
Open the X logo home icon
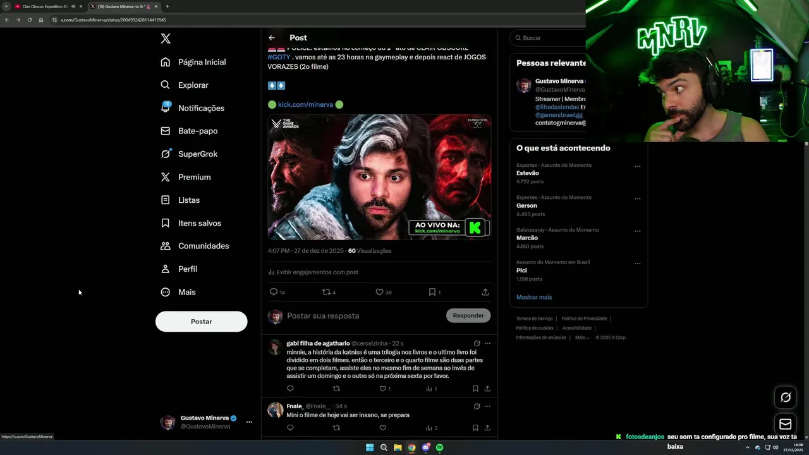tap(166, 39)
